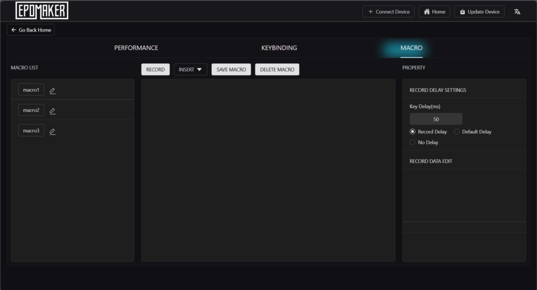Select the Record Delay radio option

point(412,132)
